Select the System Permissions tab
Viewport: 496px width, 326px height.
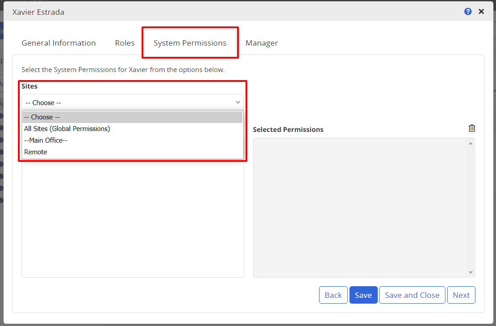190,42
